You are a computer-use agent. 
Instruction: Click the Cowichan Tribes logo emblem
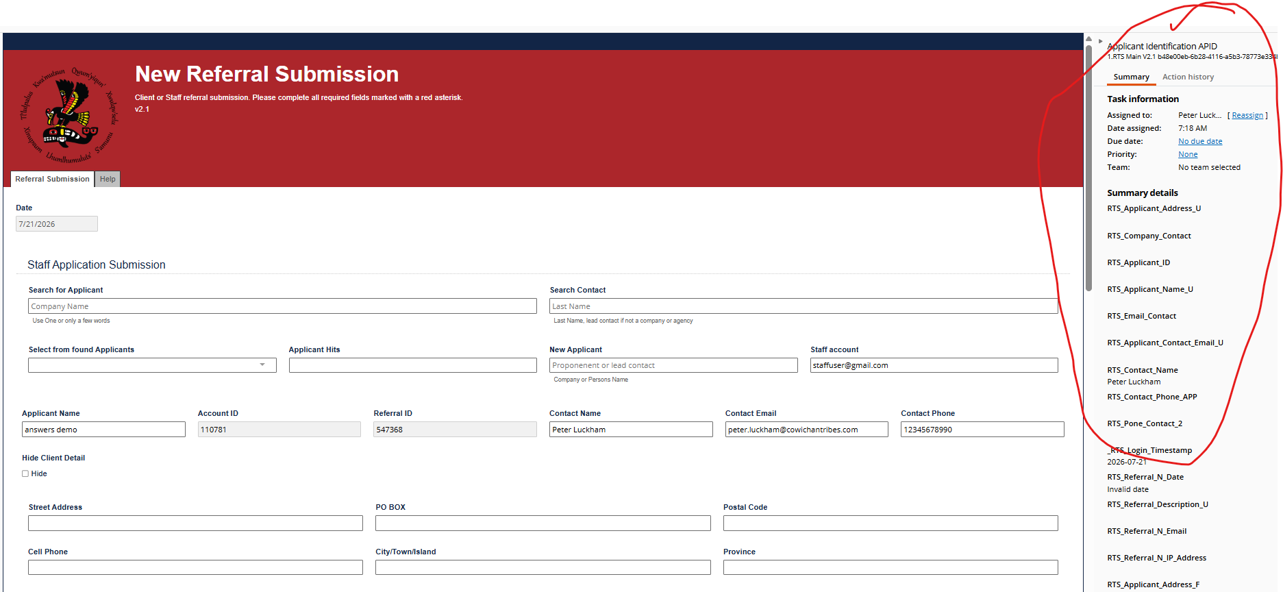pos(70,114)
